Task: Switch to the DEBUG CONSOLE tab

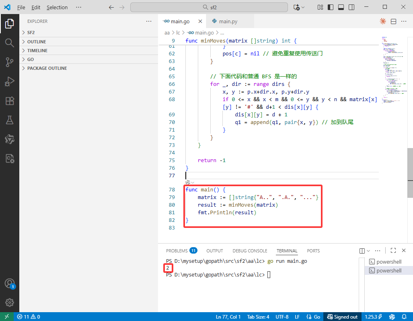Action: (x=250, y=250)
